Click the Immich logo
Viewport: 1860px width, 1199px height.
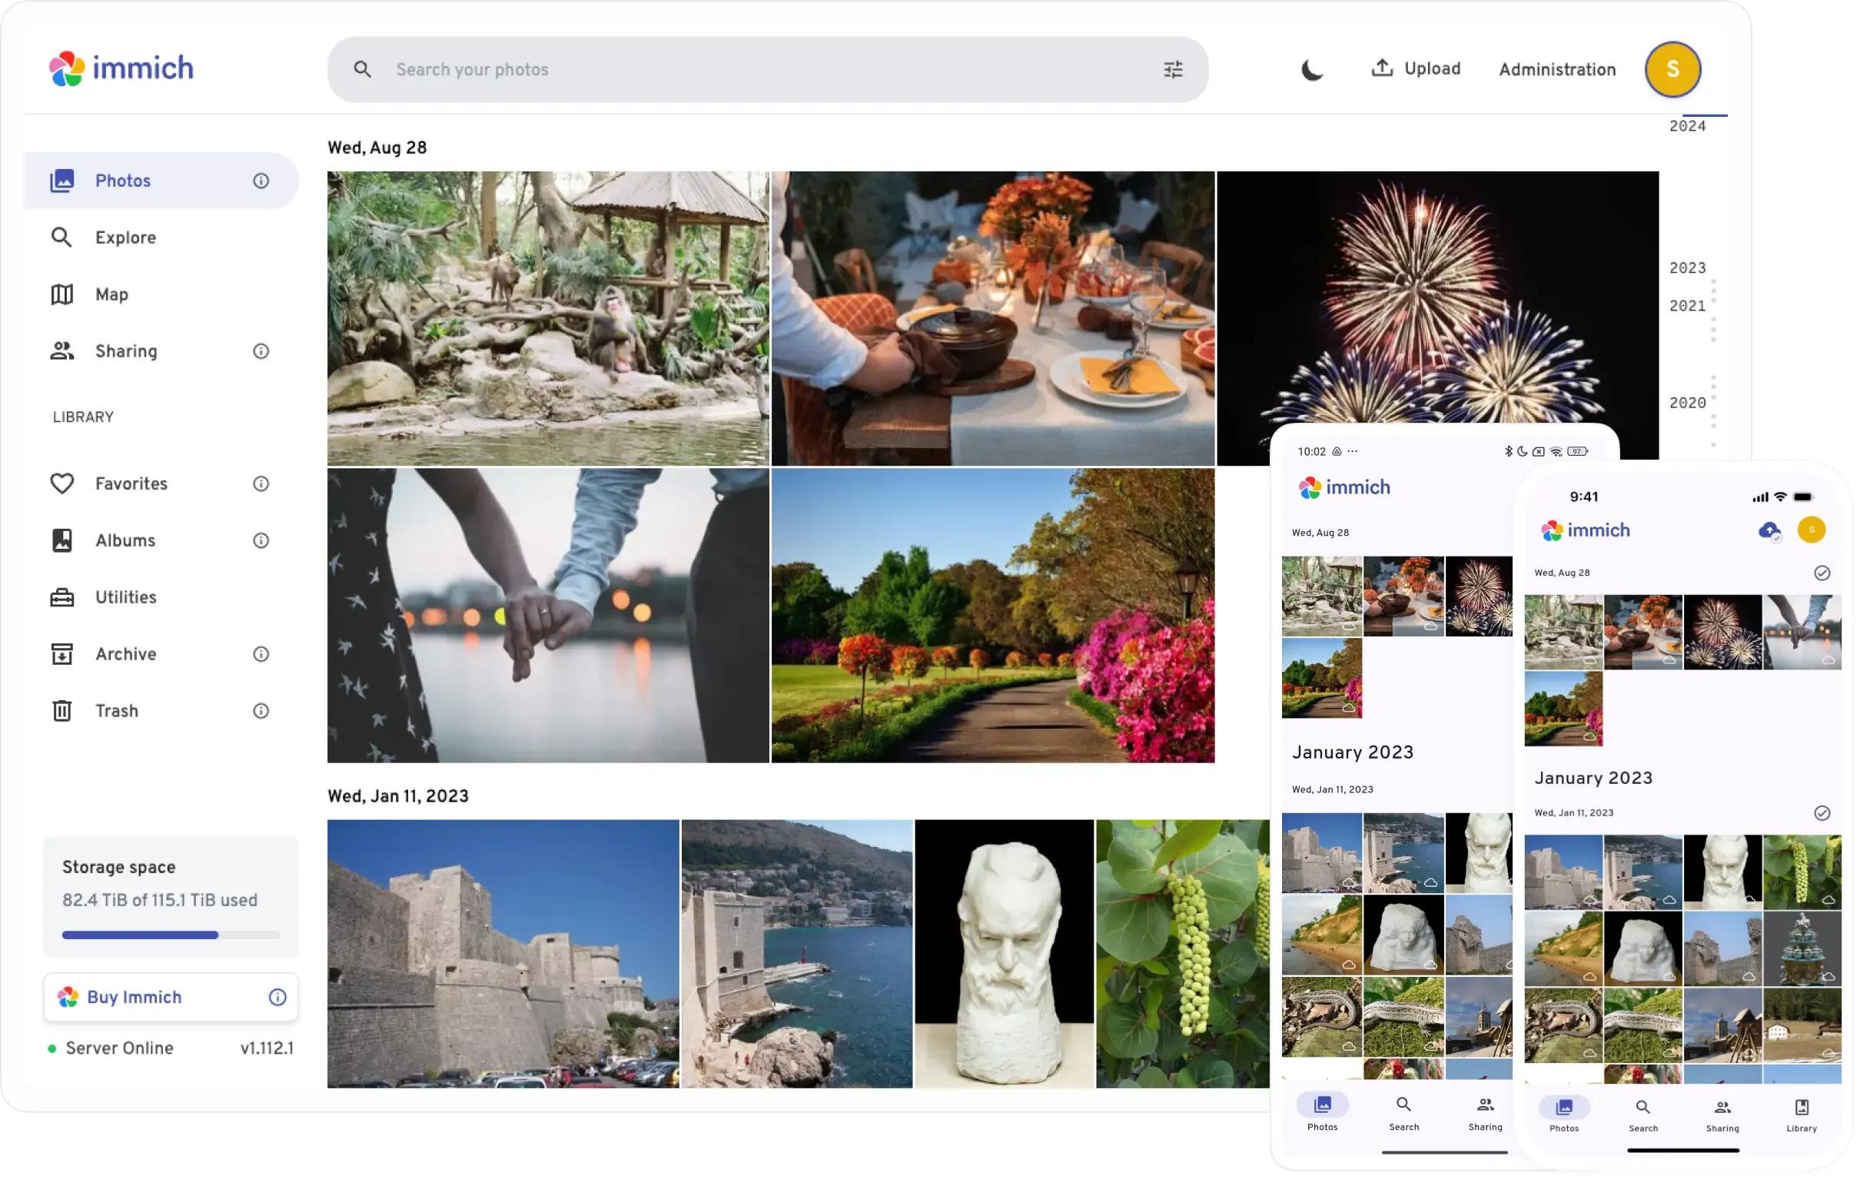(x=121, y=68)
